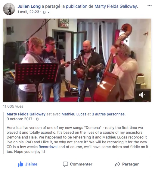Click the globe icon next to 9 octobre 2017

tap(37, 119)
